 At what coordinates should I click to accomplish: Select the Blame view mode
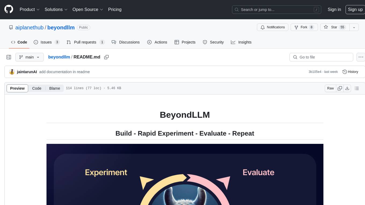click(54, 88)
